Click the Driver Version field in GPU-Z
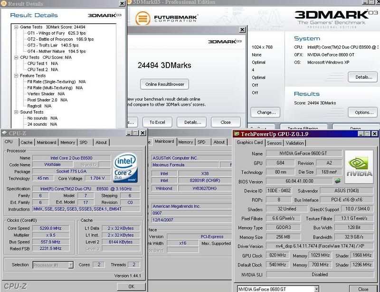The image size is (380, 292). click(x=320, y=246)
